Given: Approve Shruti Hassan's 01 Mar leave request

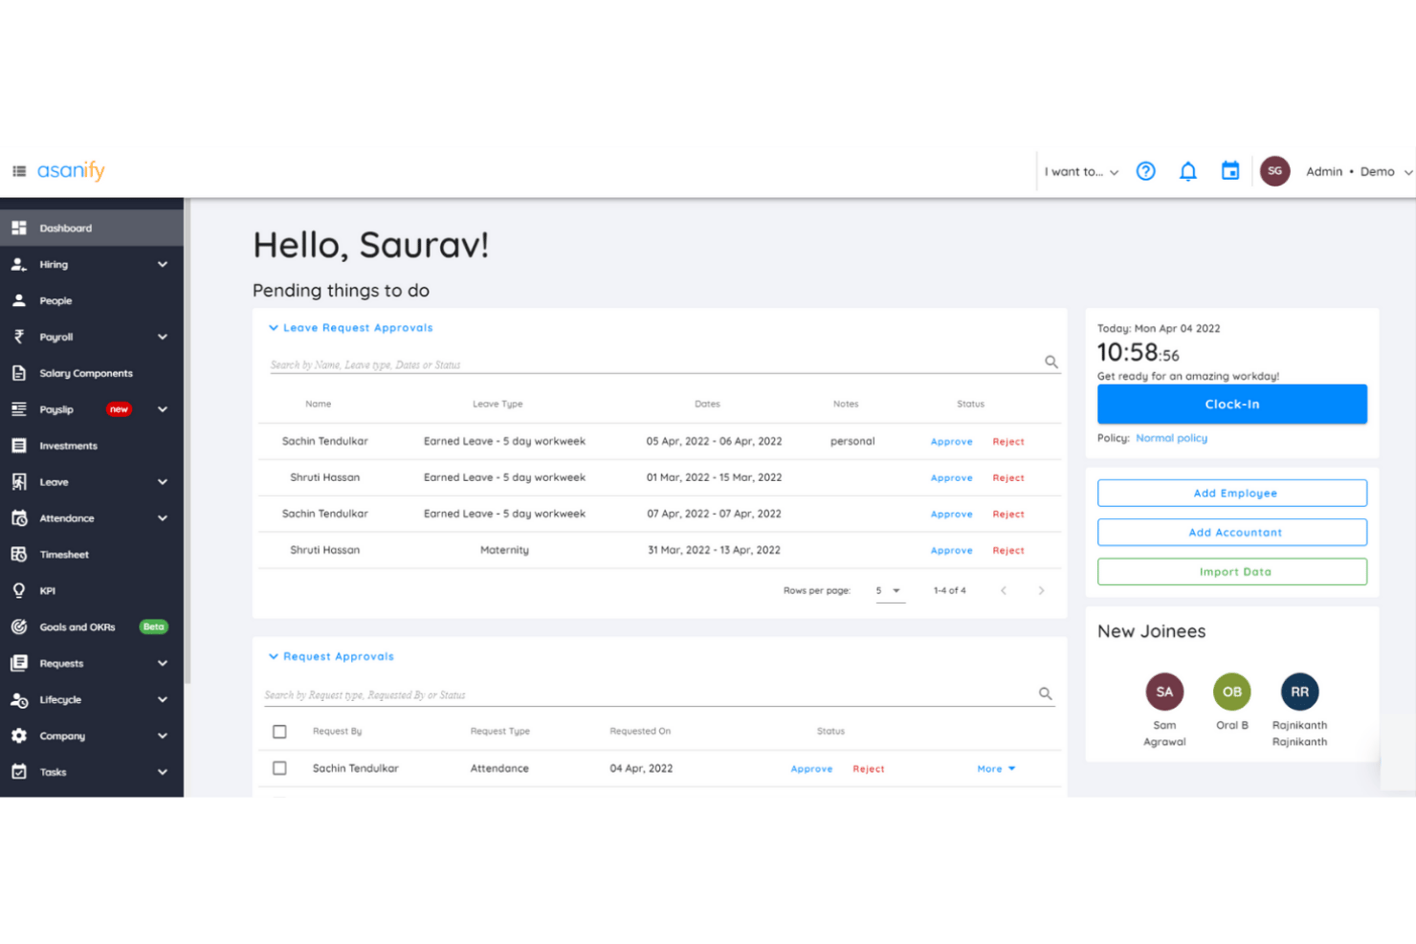Looking at the screenshot, I should pyautogui.click(x=952, y=478).
